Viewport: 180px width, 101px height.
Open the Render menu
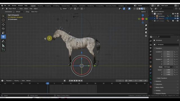(x=14, y=6)
